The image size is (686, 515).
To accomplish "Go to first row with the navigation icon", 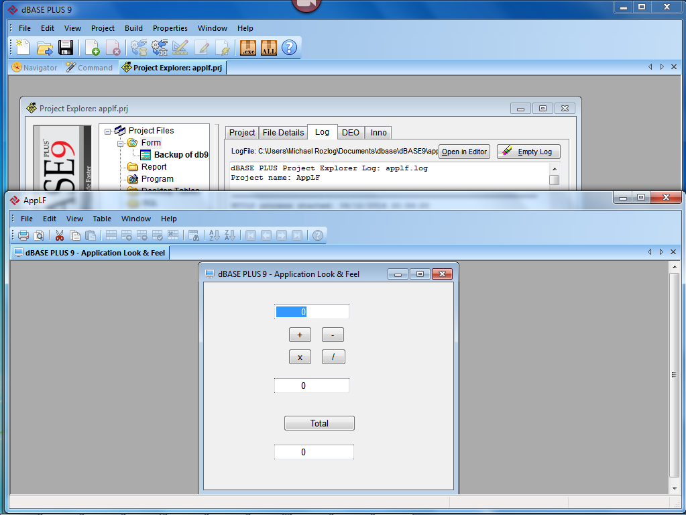I will (251, 235).
